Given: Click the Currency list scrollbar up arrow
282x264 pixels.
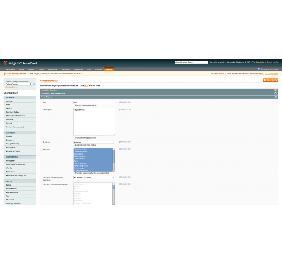Looking at the screenshot, I should tap(114, 149).
